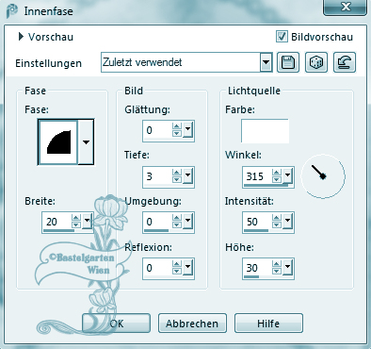
Task: Increase Tiefe with the up arrow
Action: [x=177, y=173]
